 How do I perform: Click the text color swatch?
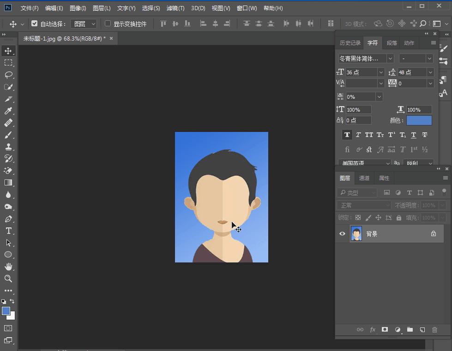click(x=419, y=120)
